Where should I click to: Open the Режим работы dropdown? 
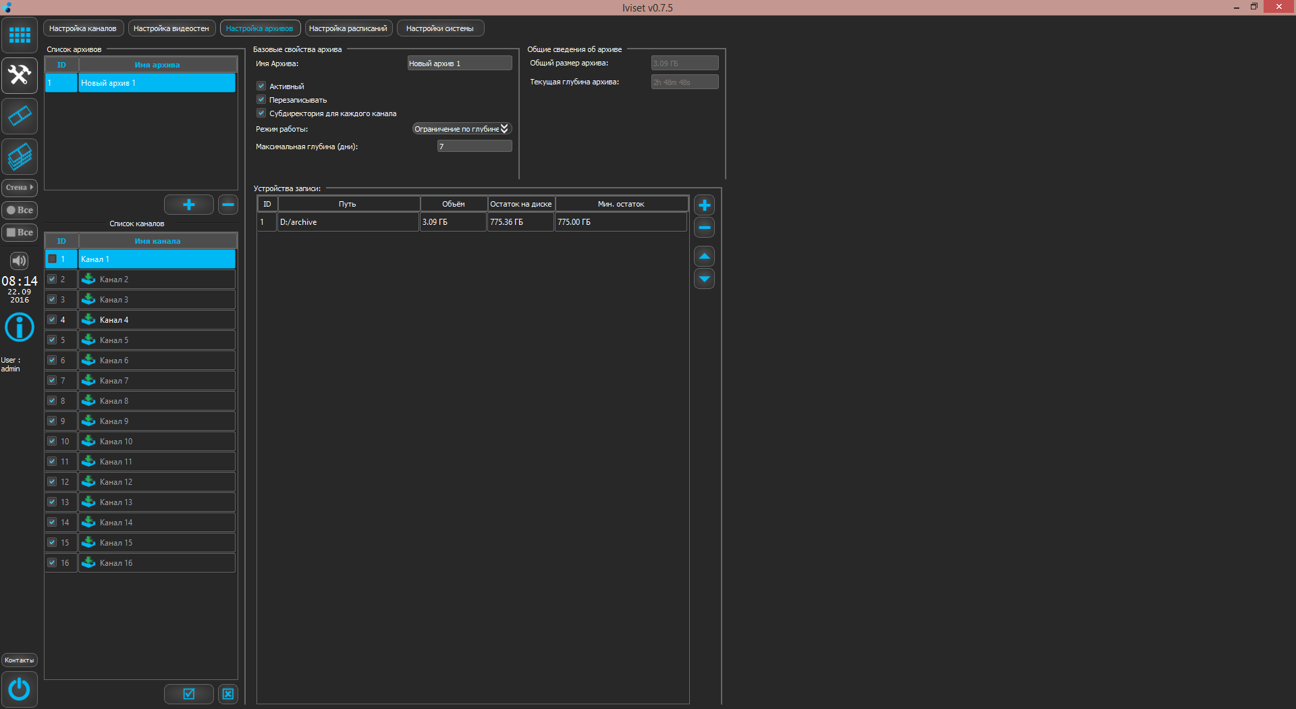tap(462, 129)
